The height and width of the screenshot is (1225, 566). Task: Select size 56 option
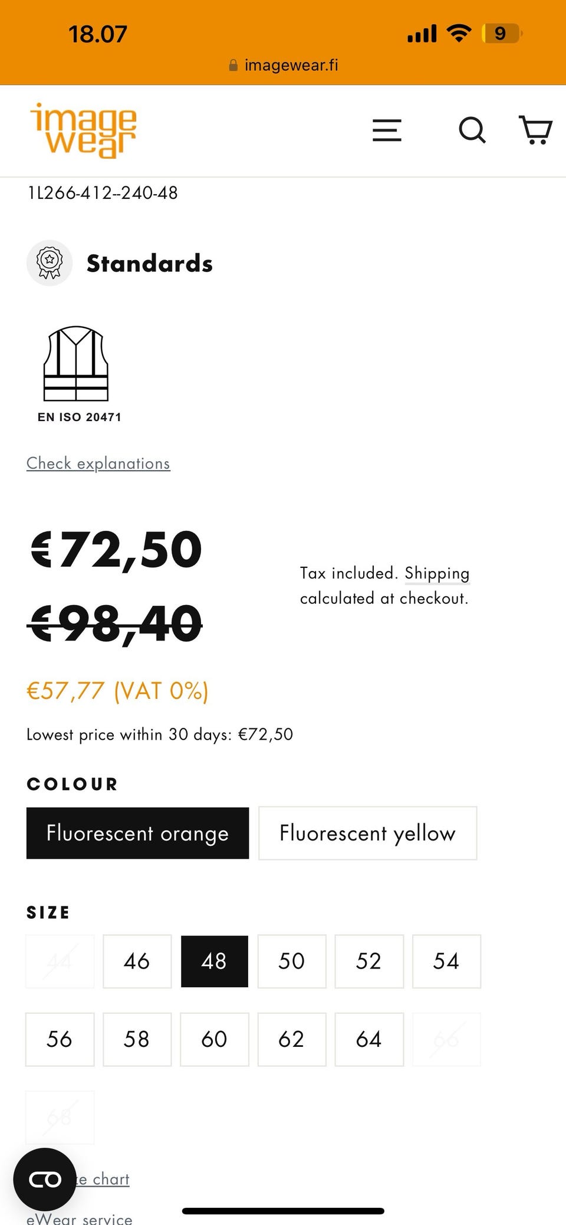pos(60,1039)
